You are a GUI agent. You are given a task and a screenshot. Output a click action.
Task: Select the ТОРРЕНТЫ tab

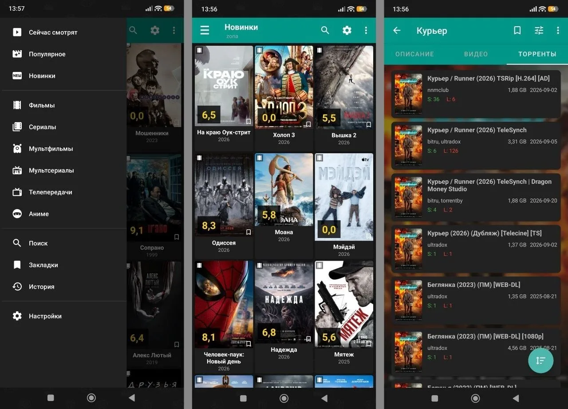coord(537,54)
